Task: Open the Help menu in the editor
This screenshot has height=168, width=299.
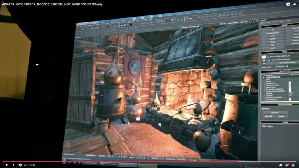Action: pos(150,19)
